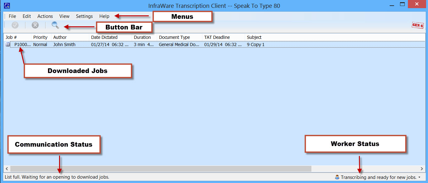Viewport: 428px width, 183px height.
Task: Sort by the Priority column header
Action: point(41,37)
